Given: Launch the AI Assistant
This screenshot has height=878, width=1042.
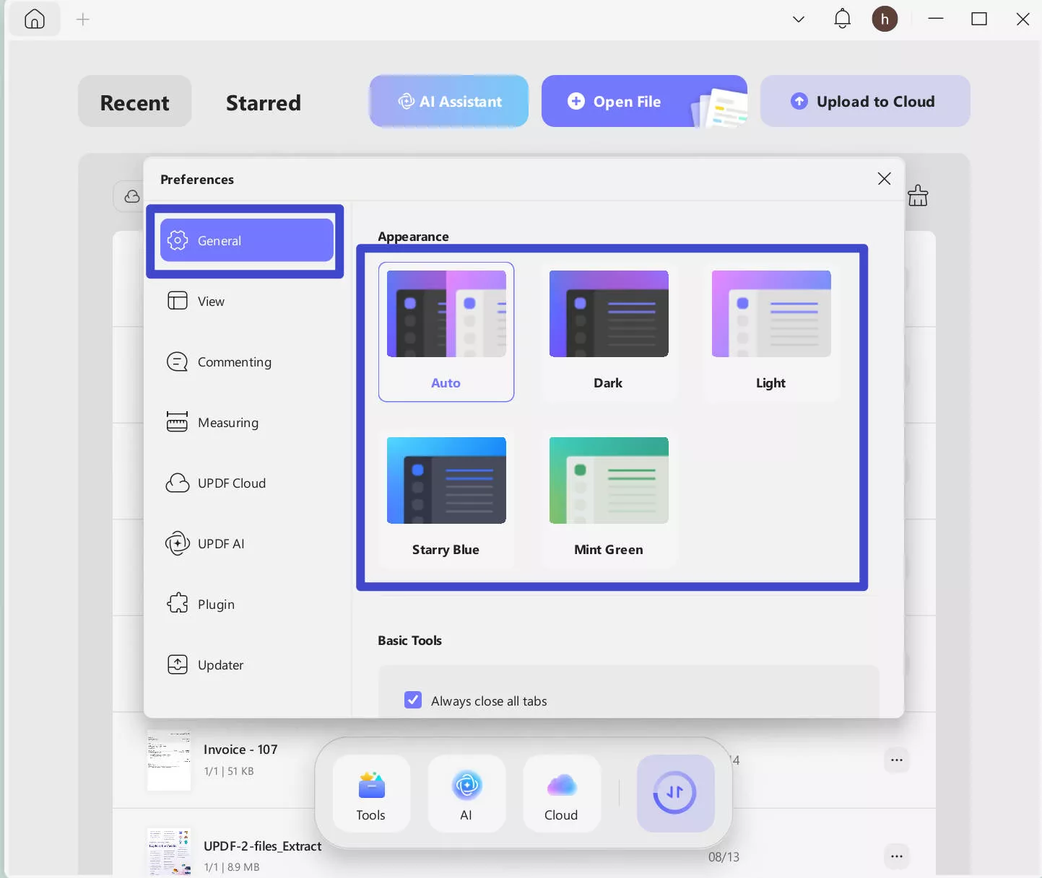Looking at the screenshot, I should pos(449,101).
